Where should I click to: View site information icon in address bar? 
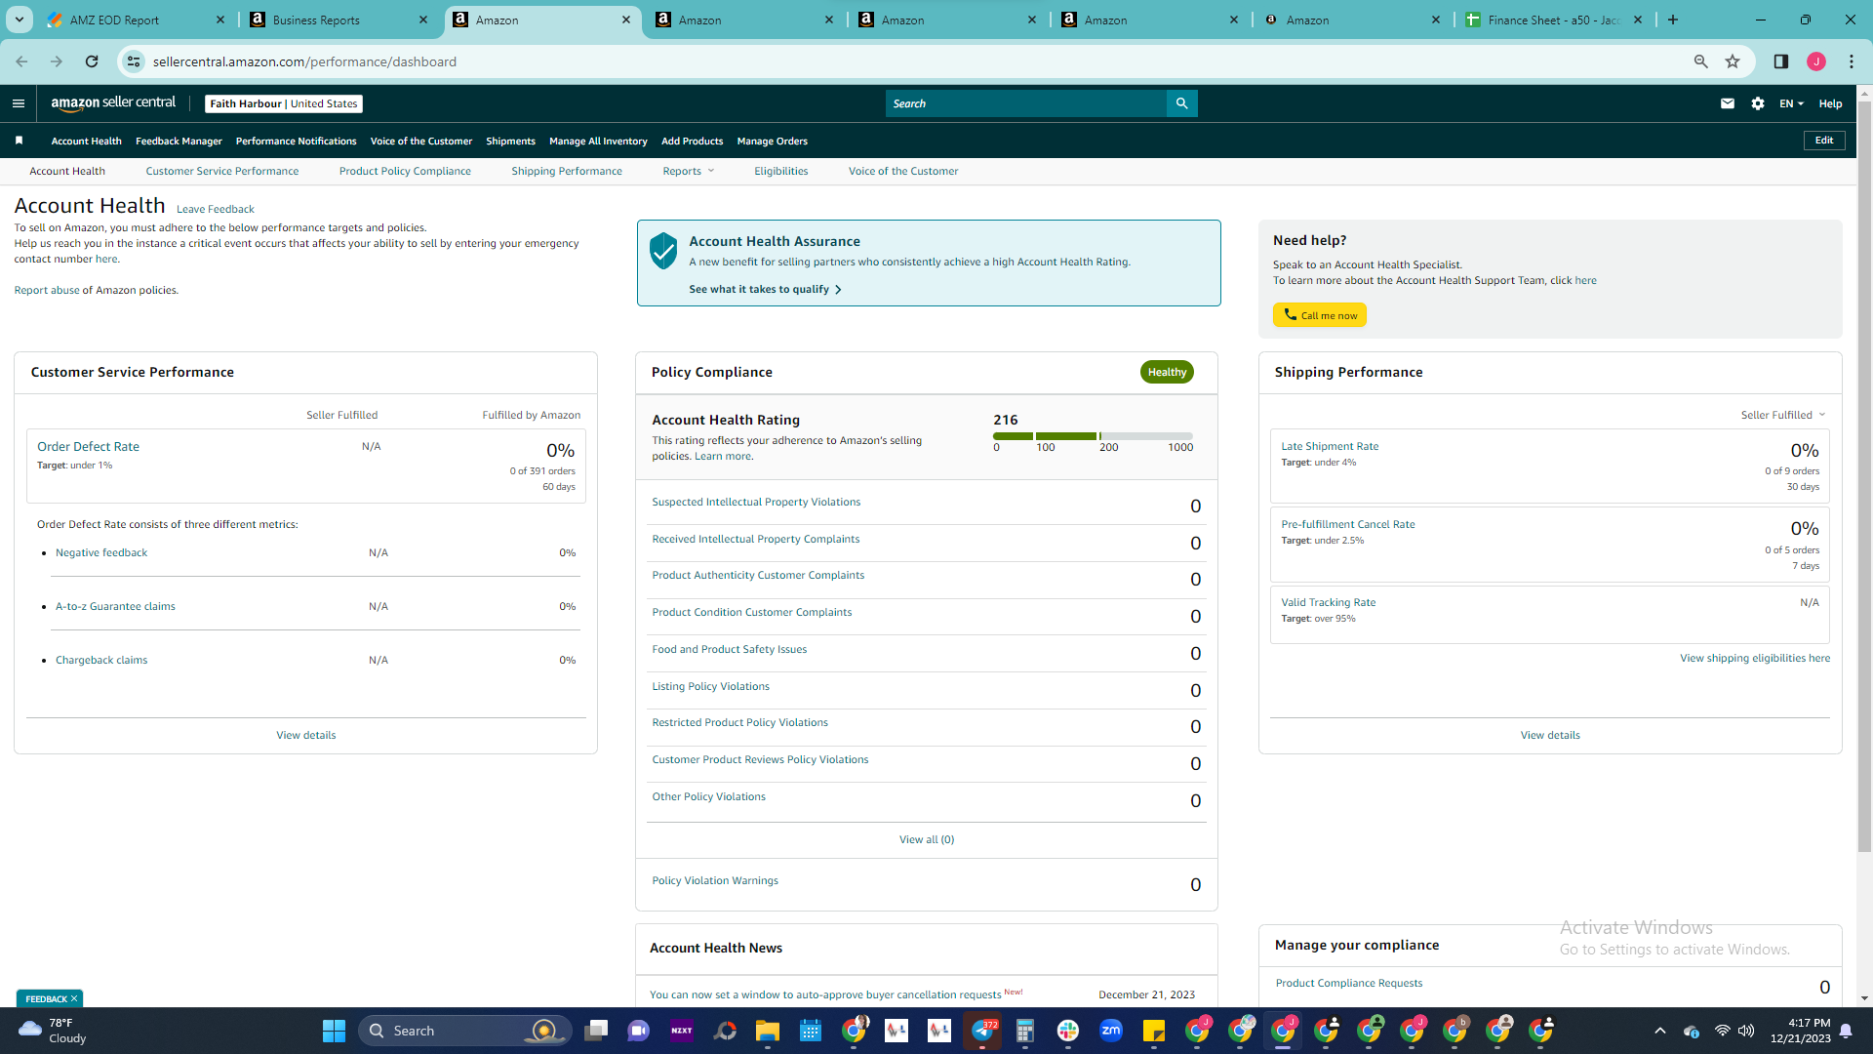(x=134, y=61)
